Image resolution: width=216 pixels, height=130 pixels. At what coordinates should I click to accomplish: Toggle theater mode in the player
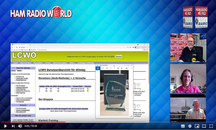tap(204, 126)
